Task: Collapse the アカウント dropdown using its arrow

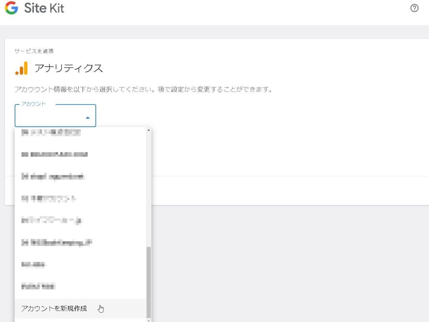Action: [x=88, y=118]
